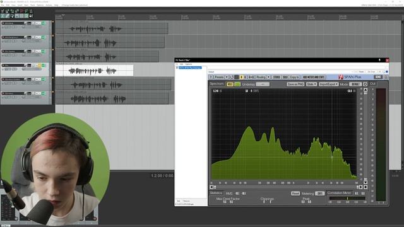Open the SPAN Plus menu icon beside the settings button

click(386, 77)
